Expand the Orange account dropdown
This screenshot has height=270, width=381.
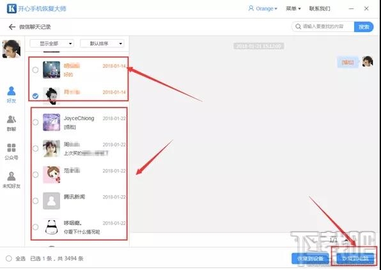coord(276,9)
